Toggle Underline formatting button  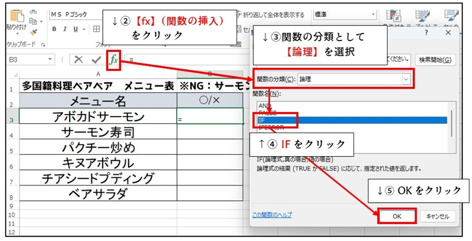coord(76,29)
